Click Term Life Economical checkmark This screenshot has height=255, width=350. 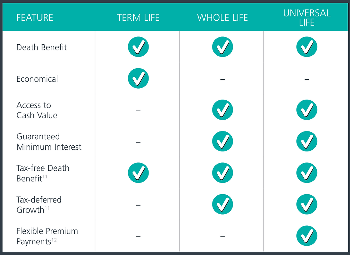click(138, 78)
